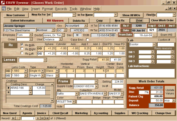Click the frame Selling price field

point(118,81)
